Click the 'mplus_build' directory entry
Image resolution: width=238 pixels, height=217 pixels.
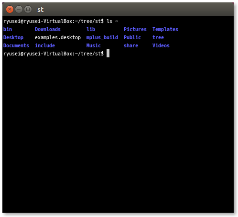pos(102,37)
